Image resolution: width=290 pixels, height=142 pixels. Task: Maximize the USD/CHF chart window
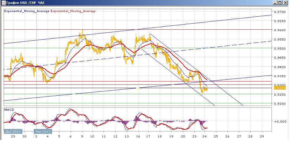tap(280, 3)
